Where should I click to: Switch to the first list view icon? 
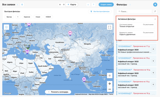pos(60,4)
